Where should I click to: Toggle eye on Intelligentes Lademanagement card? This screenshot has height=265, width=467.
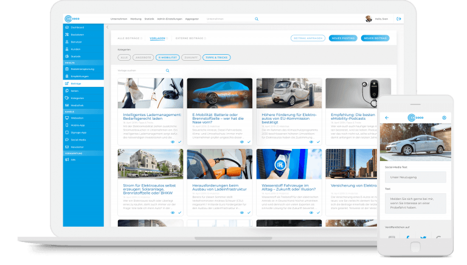click(173, 142)
